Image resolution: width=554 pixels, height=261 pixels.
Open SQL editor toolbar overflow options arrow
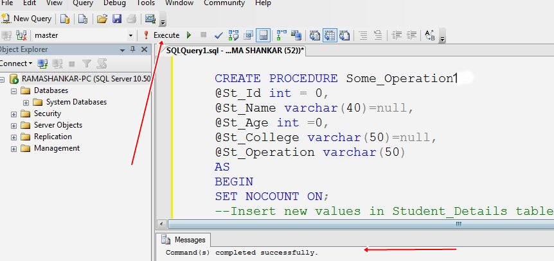click(x=443, y=38)
